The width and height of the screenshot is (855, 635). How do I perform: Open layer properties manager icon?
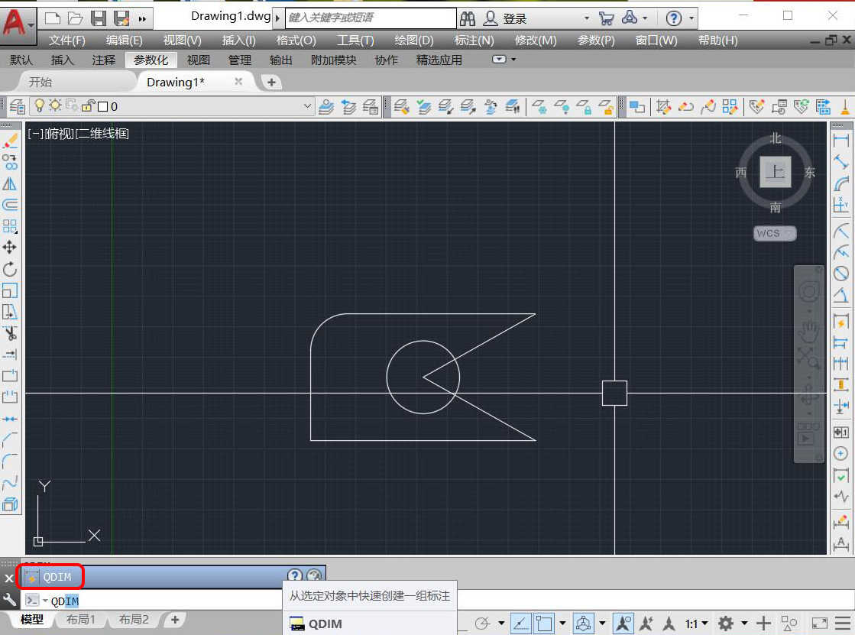click(17, 106)
